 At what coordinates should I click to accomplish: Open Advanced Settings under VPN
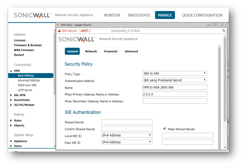[x=29, y=80]
